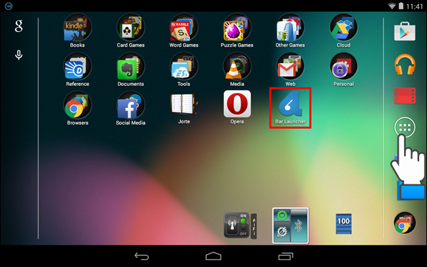Tap the Home navigation button
The image size is (427, 267).
(213, 256)
